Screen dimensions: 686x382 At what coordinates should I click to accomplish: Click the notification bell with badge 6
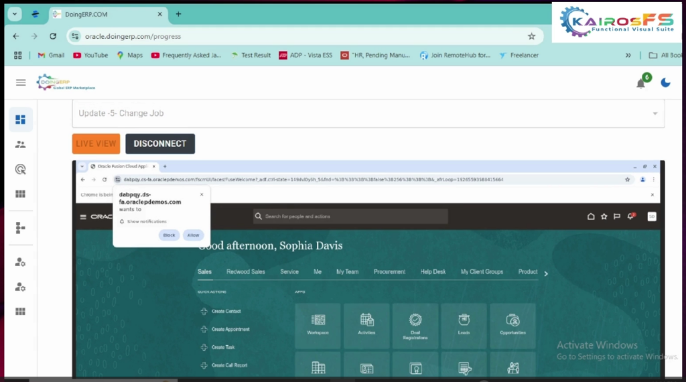pyautogui.click(x=641, y=83)
